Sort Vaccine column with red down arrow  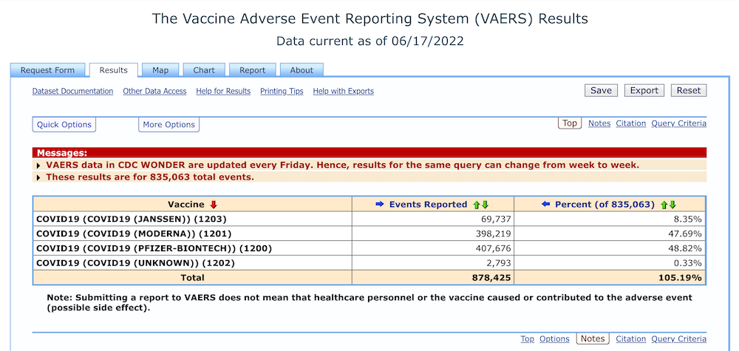[x=214, y=205]
